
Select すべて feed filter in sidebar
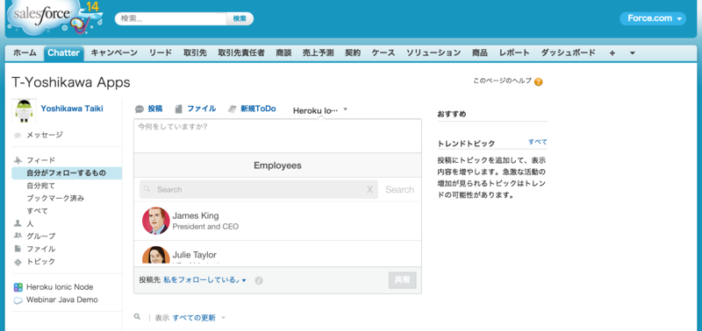click(37, 211)
